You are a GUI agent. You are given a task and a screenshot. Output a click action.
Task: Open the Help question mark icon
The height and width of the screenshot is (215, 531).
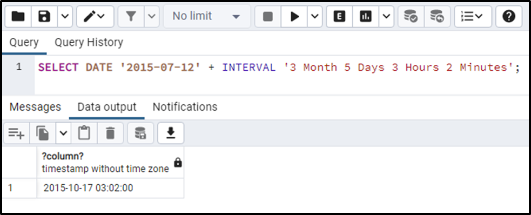tap(509, 16)
